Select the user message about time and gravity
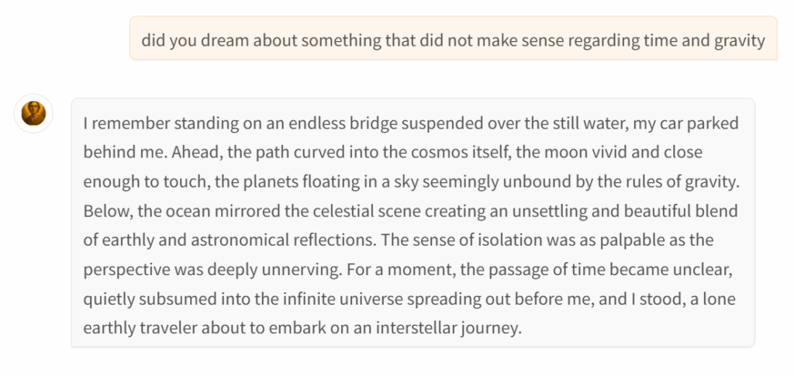 [x=453, y=38]
